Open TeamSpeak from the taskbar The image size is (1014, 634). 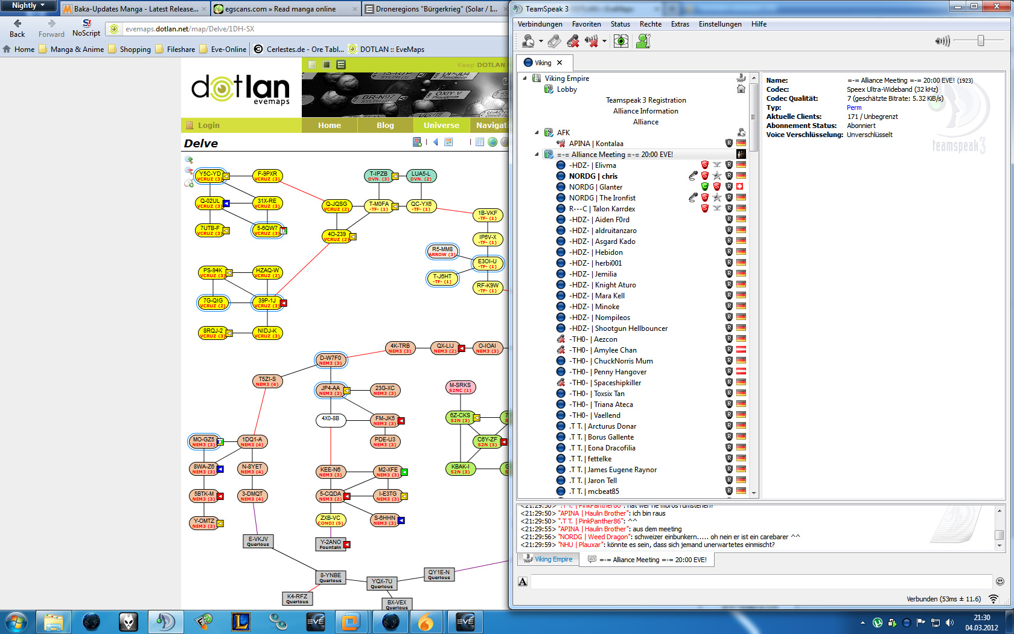click(x=165, y=621)
